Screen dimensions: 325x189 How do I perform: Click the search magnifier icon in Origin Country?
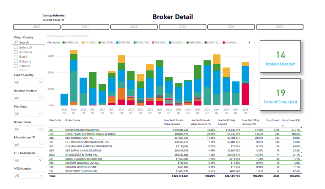(16, 42)
